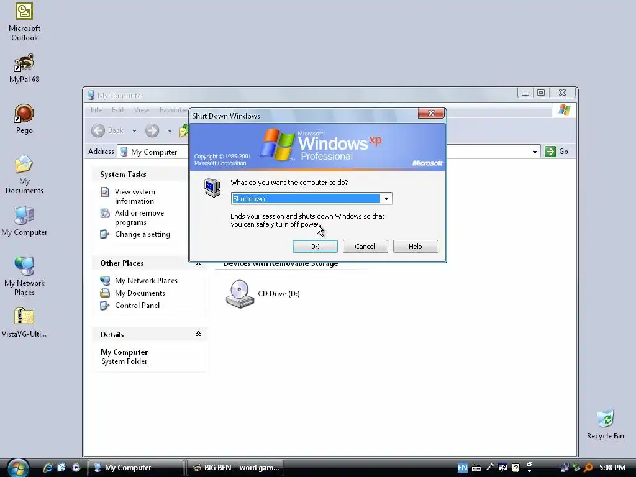Click Help in Shut Down Windows dialog
The height and width of the screenshot is (477, 636).
(x=416, y=247)
